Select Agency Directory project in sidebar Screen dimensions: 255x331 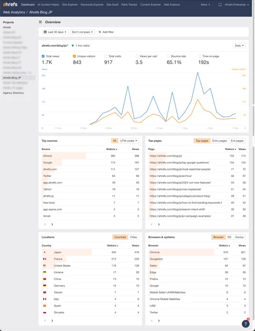14,93
